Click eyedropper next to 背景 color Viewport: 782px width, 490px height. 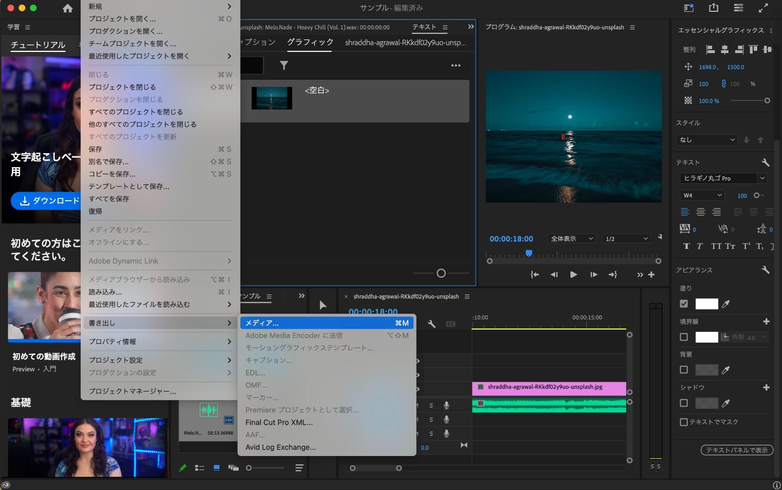click(725, 370)
